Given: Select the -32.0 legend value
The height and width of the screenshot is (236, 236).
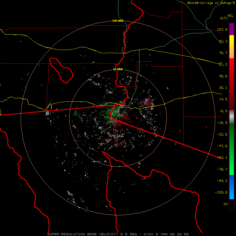Looking at the screenshot, I should 222,135.
